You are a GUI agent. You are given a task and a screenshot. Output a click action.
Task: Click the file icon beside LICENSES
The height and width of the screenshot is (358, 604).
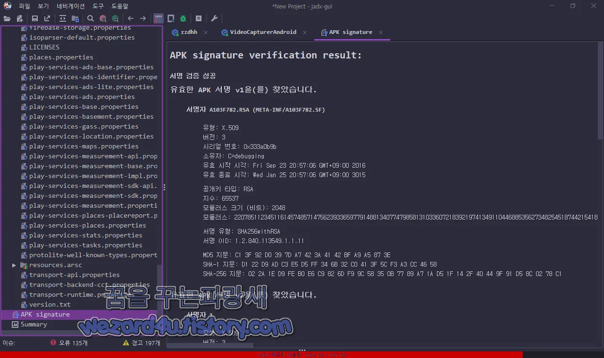tap(24, 48)
